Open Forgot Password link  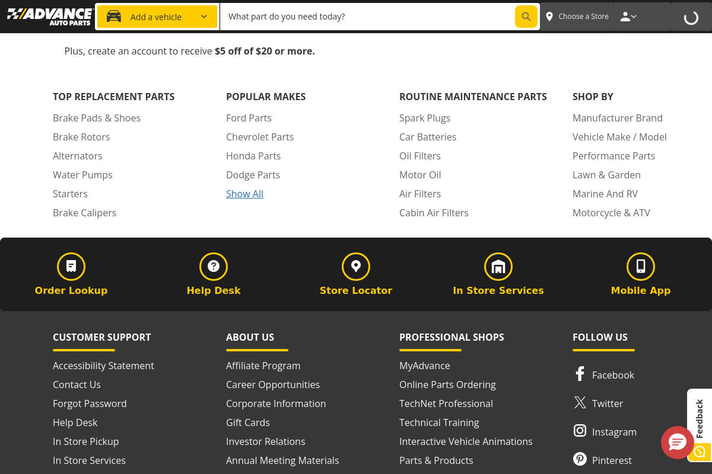coord(90,403)
